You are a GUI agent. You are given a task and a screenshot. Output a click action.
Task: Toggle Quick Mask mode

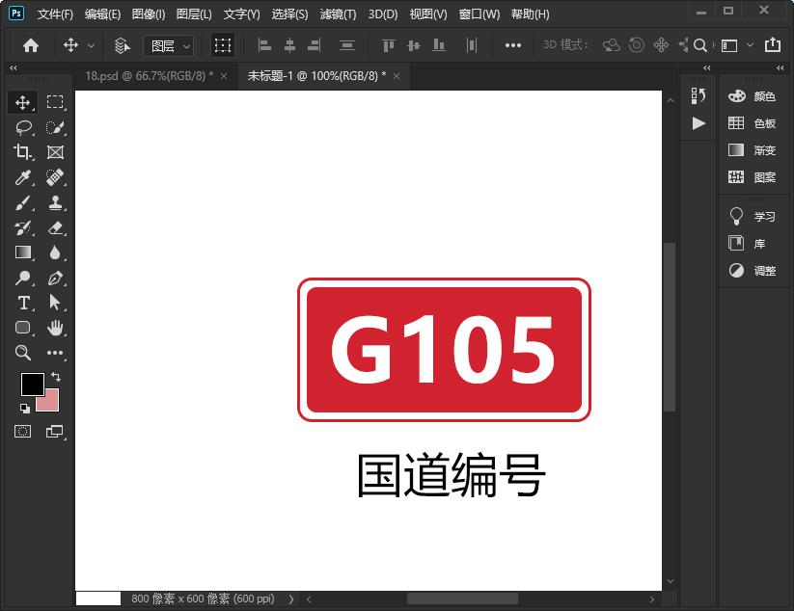[23, 432]
